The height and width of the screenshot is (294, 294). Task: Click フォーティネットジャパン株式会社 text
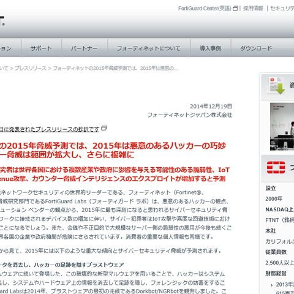click(x=190, y=115)
